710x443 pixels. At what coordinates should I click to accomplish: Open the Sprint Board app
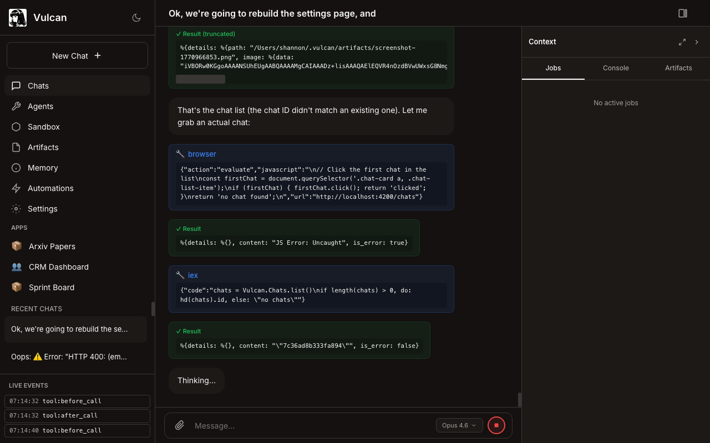point(51,287)
